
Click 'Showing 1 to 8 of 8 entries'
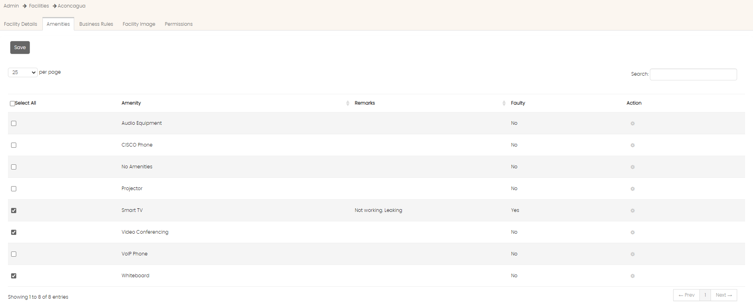click(38, 297)
